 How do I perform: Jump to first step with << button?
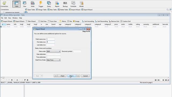56,76
